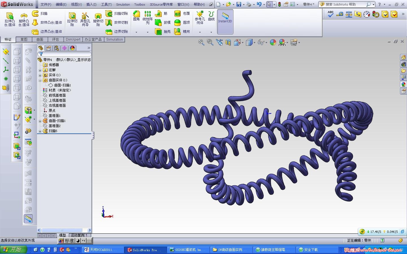
Task: Select the 圆角 fillet tool
Action: pos(137,16)
